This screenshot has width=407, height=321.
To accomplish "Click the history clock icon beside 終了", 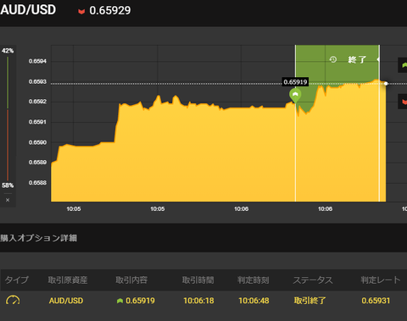I will [x=333, y=59].
